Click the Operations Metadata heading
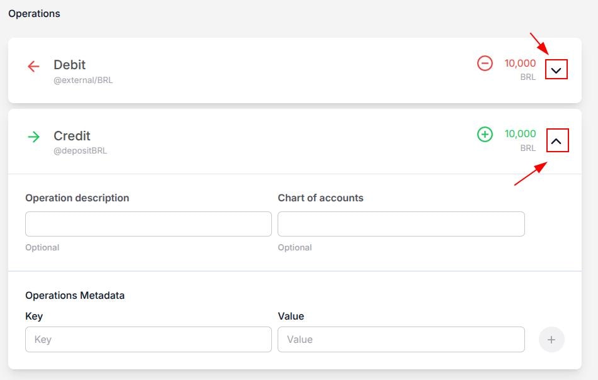Viewport: 598px width, 380px height. [x=75, y=296]
